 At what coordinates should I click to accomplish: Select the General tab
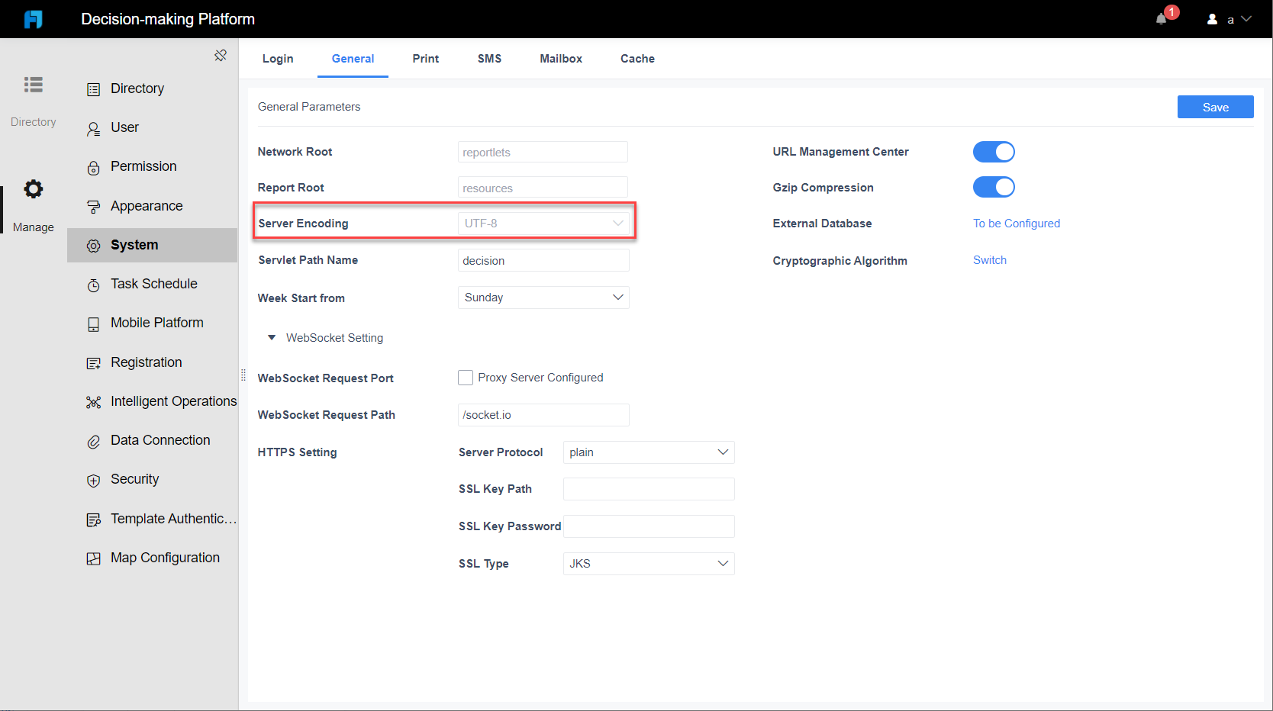click(x=353, y=59)
